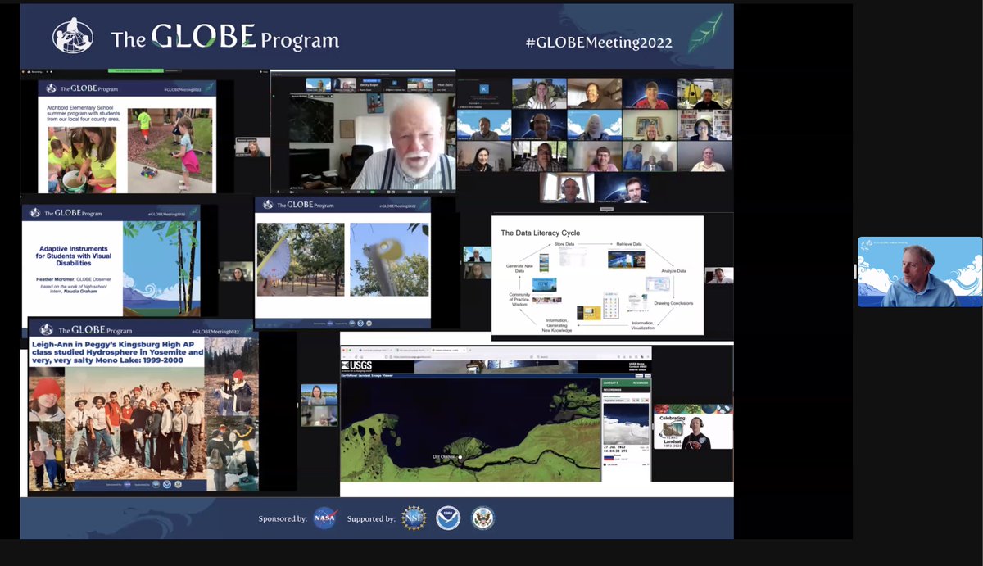Click the USGS logo in the browser
The image size is (983, 566).
(x=356, y=365)
